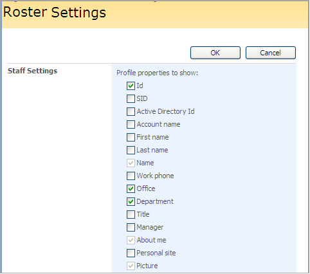Tick the Account name checkbox
Image resolution: width=310 pixels, height=274 pixels.
131,124
